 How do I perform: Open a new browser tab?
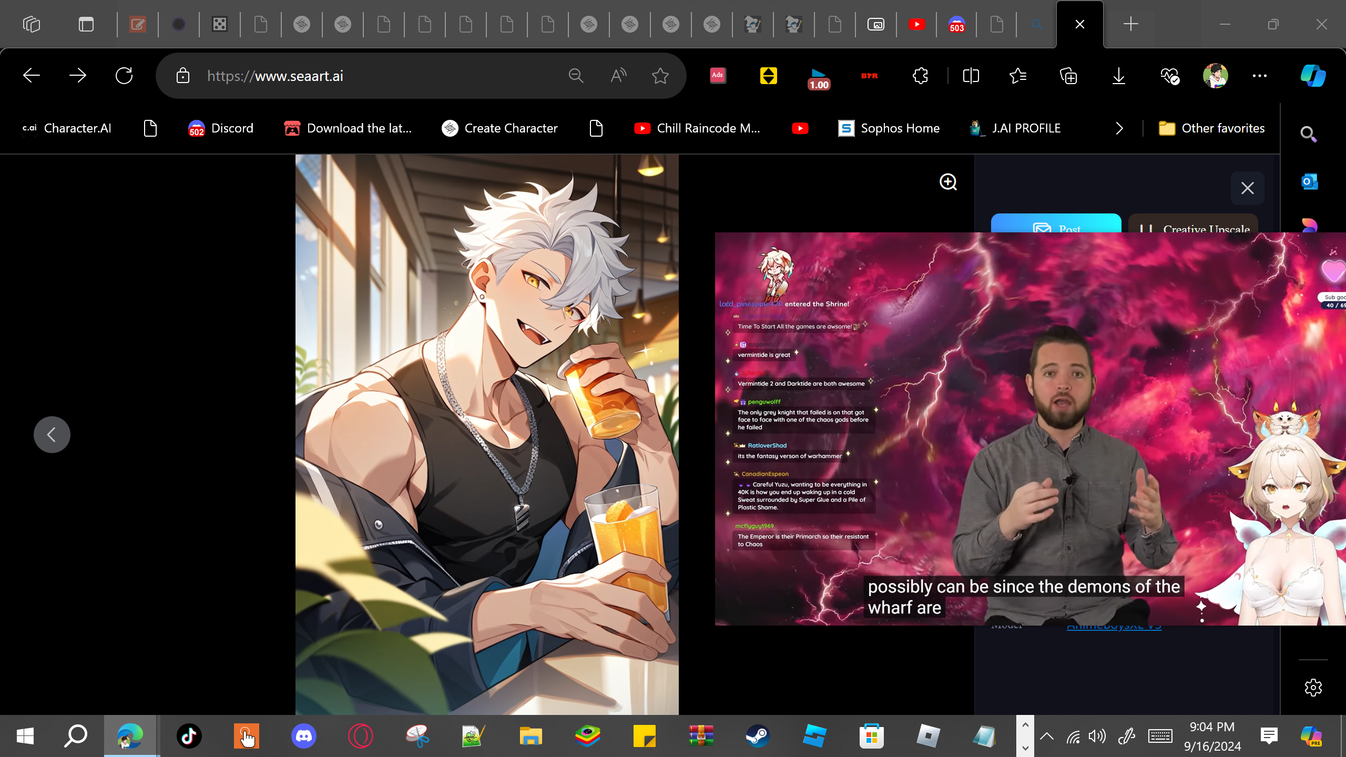tap(1130, 24)
